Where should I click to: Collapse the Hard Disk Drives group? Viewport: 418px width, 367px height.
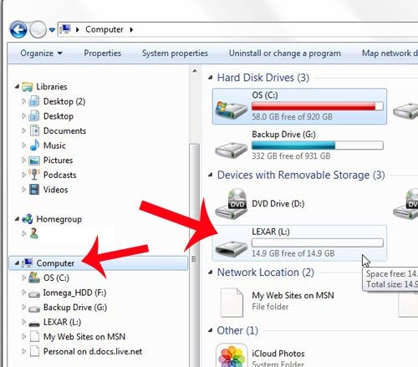coord(211,78)
